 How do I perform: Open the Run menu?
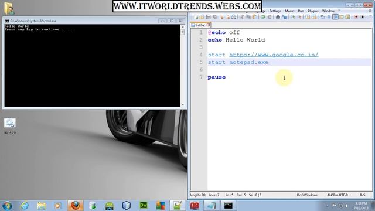coord(301,11)
